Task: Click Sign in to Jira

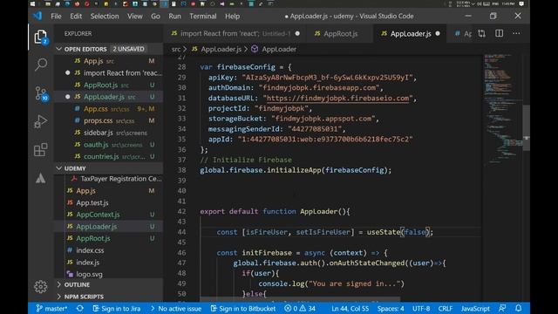Action: pyautogui.click(x=117, y=308)
